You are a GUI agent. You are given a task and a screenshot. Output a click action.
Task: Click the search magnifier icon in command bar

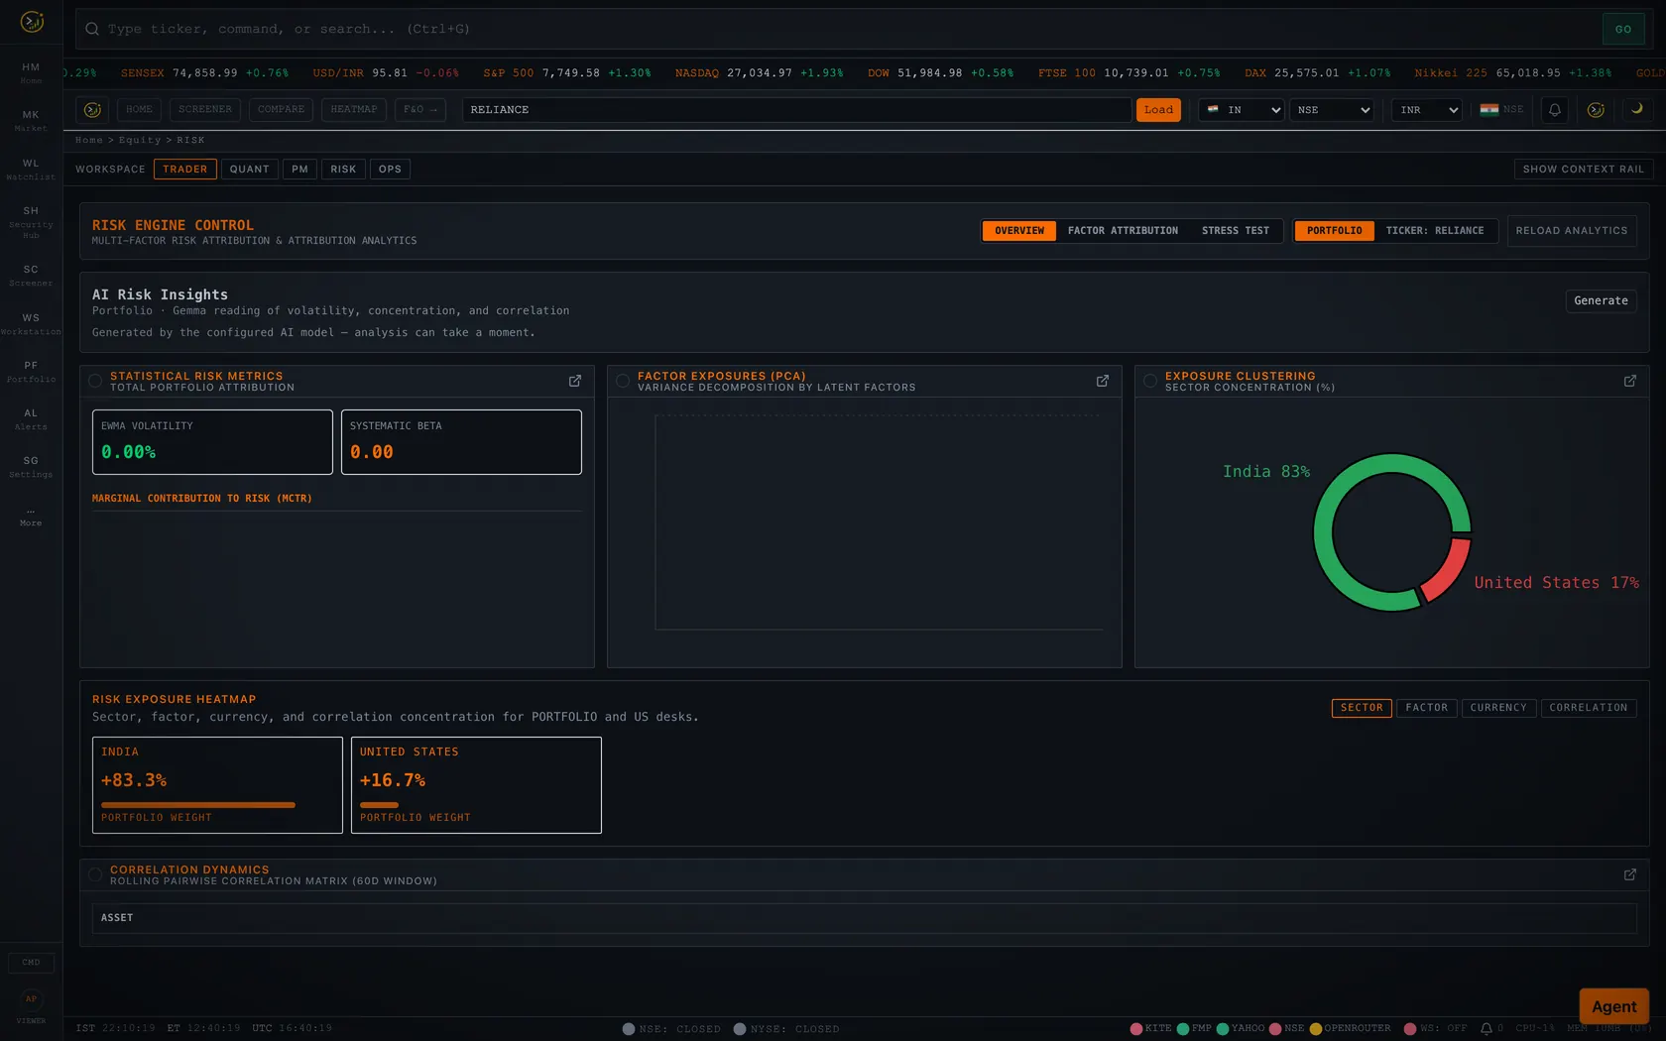pos(92,29)
